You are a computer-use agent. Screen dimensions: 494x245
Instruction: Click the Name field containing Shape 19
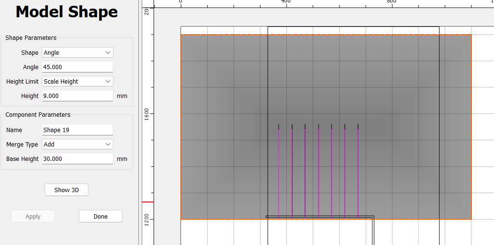coord(77,130)
